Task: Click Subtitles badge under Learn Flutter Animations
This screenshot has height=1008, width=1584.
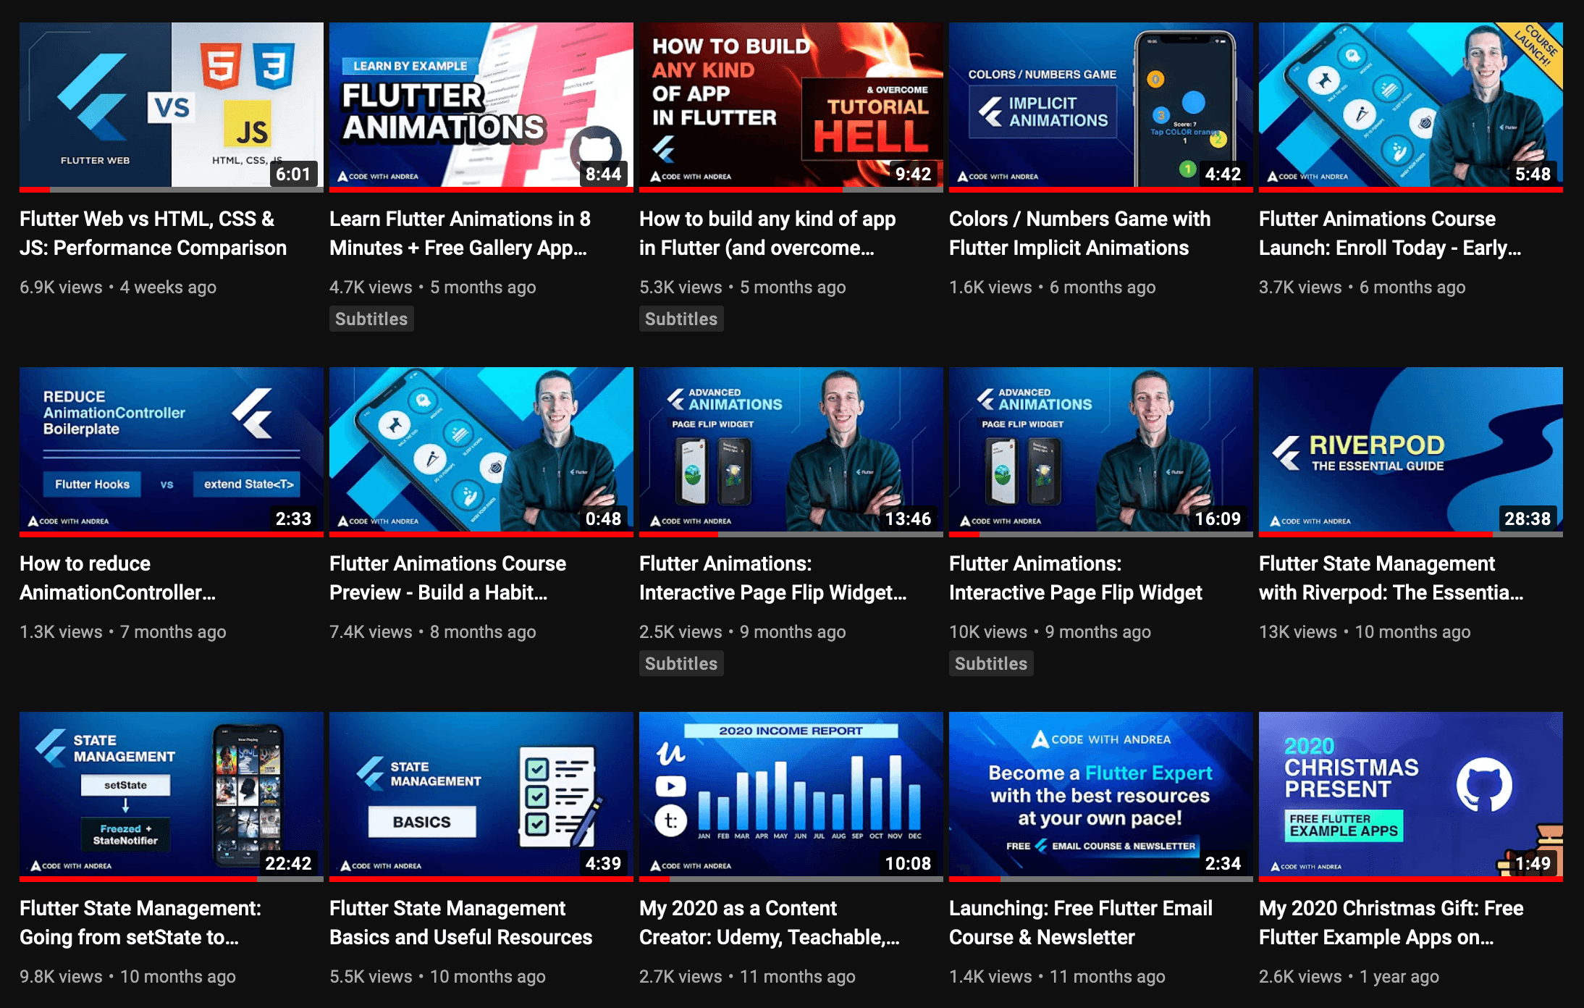Action: [371, 319]
